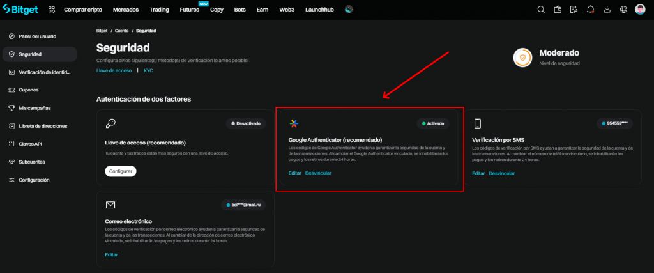This screenshot has height=273, width=654.
Task: Click the passkey key icon
Action: [110, 123]
